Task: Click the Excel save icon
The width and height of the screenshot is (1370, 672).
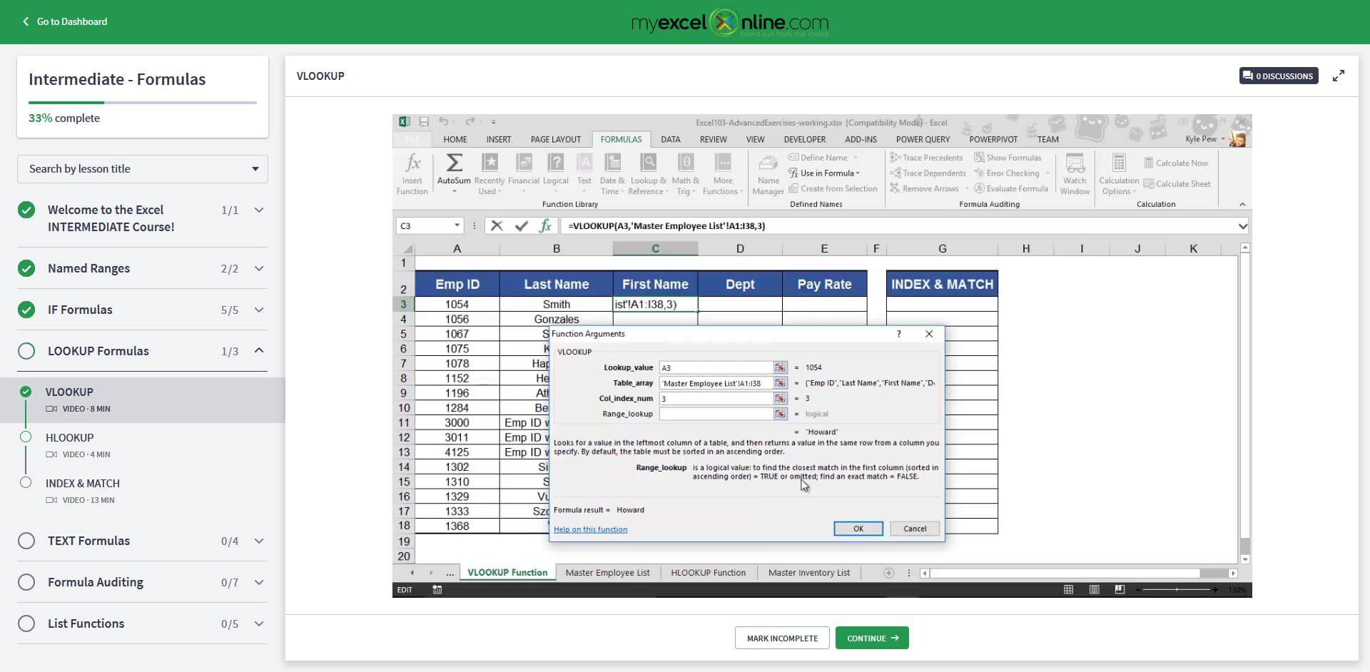Action: 424,122
